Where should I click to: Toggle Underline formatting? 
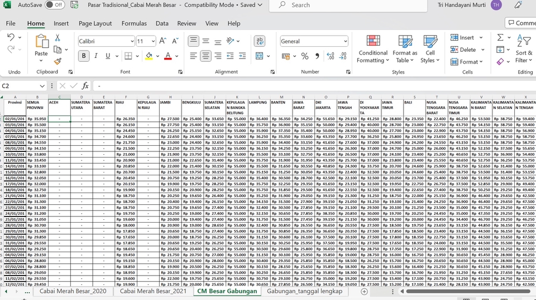[108, 56]
